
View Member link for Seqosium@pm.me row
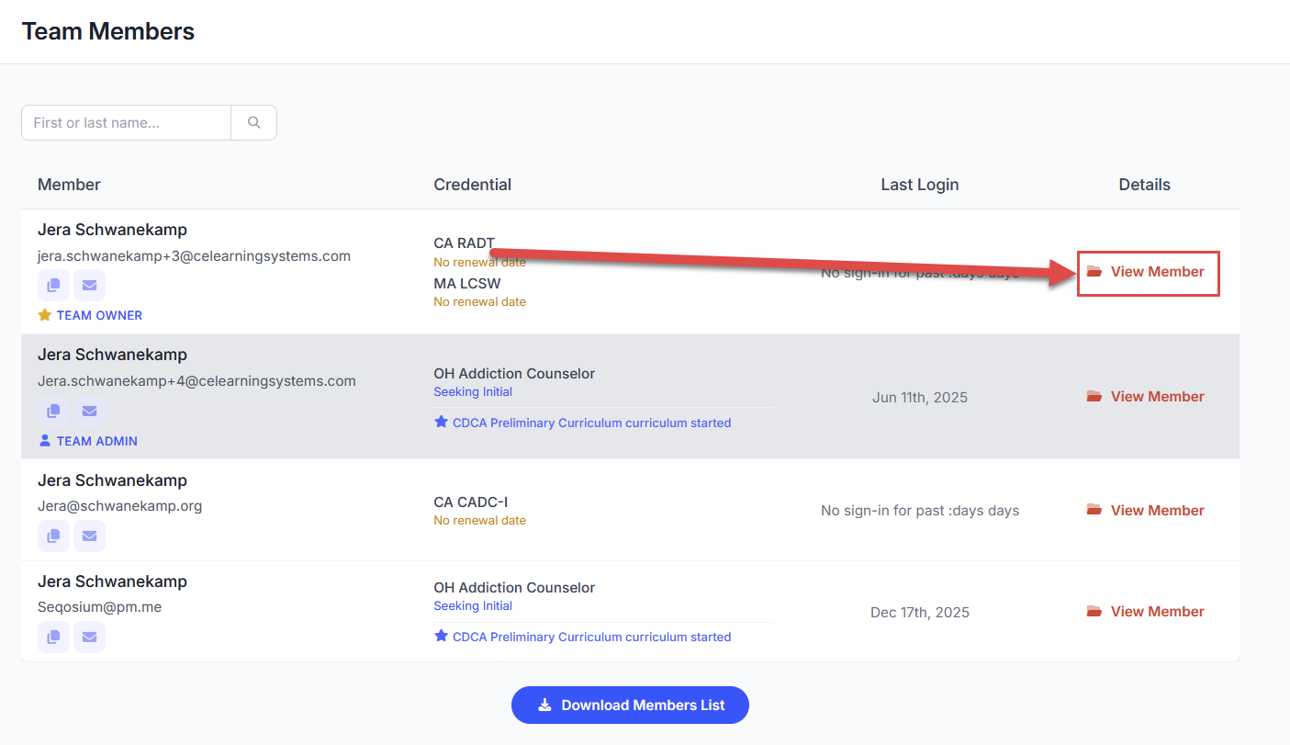[x=1147, y=612]
